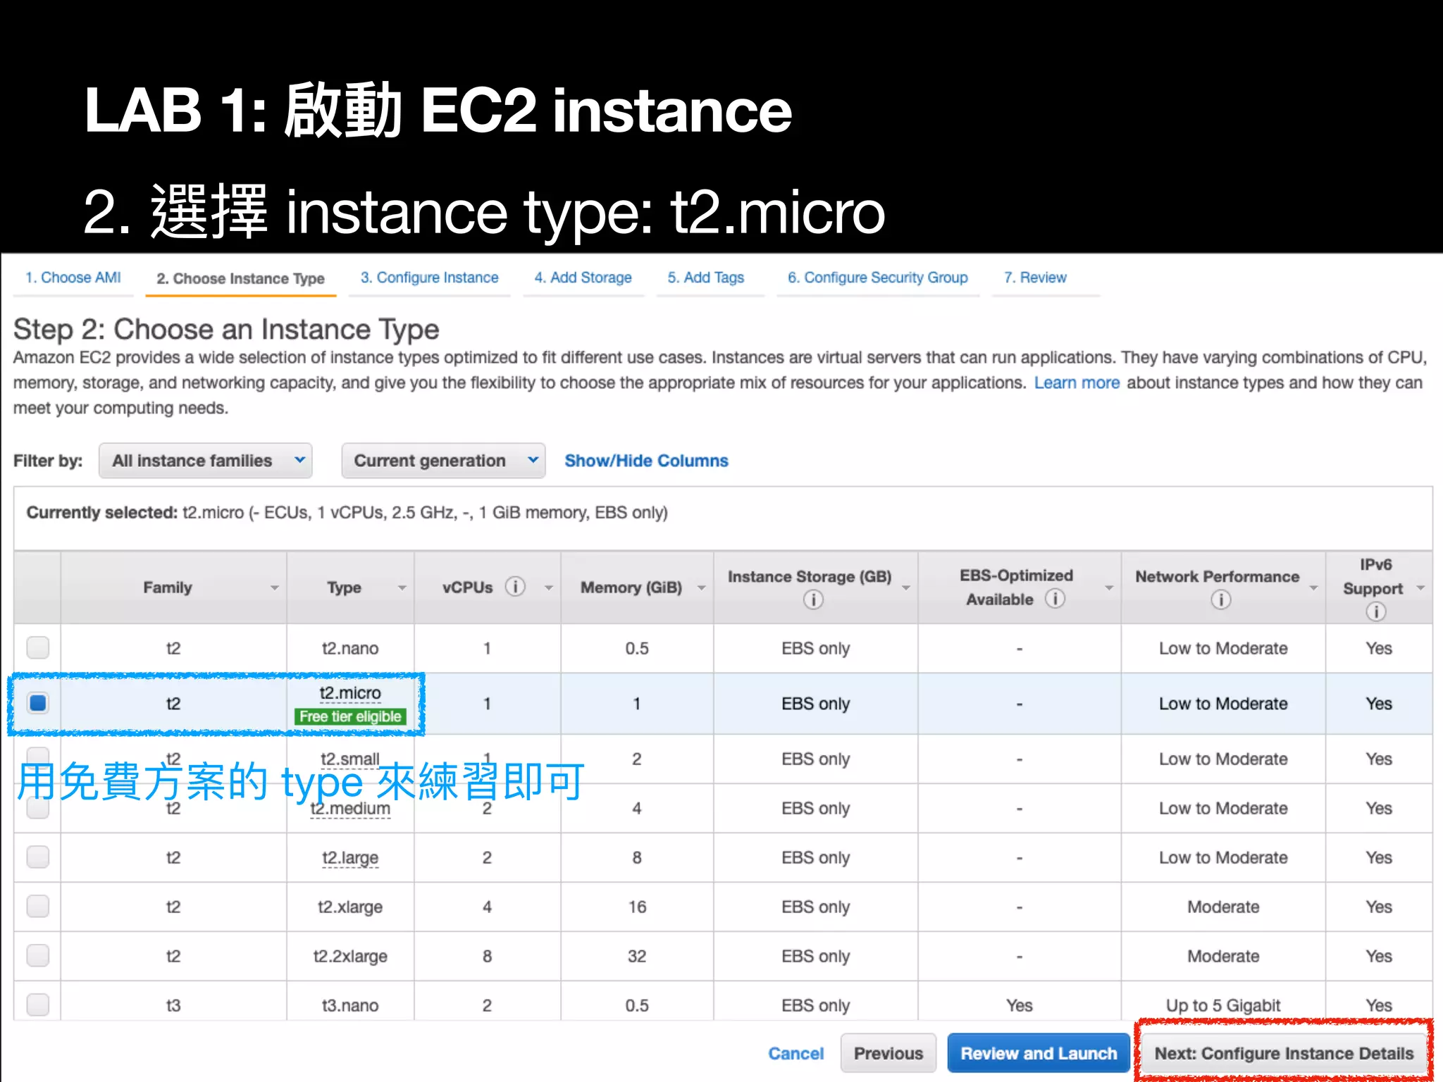Jump to the 7. Review tab
This screenshot has height=1082, width=1443.
tap(1035, 278)
